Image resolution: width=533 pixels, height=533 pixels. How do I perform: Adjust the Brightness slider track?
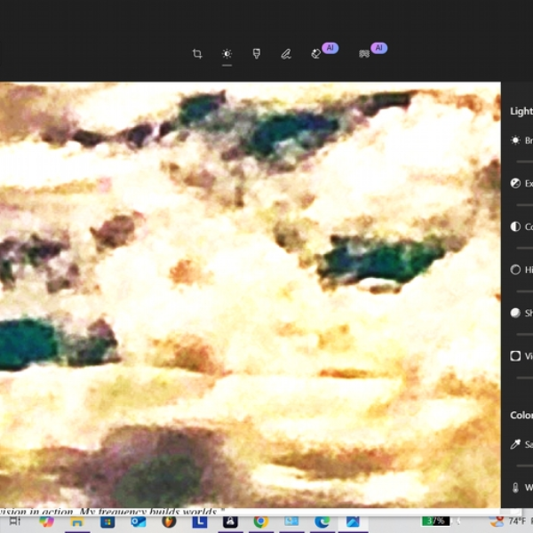click(x=524, y=162)
